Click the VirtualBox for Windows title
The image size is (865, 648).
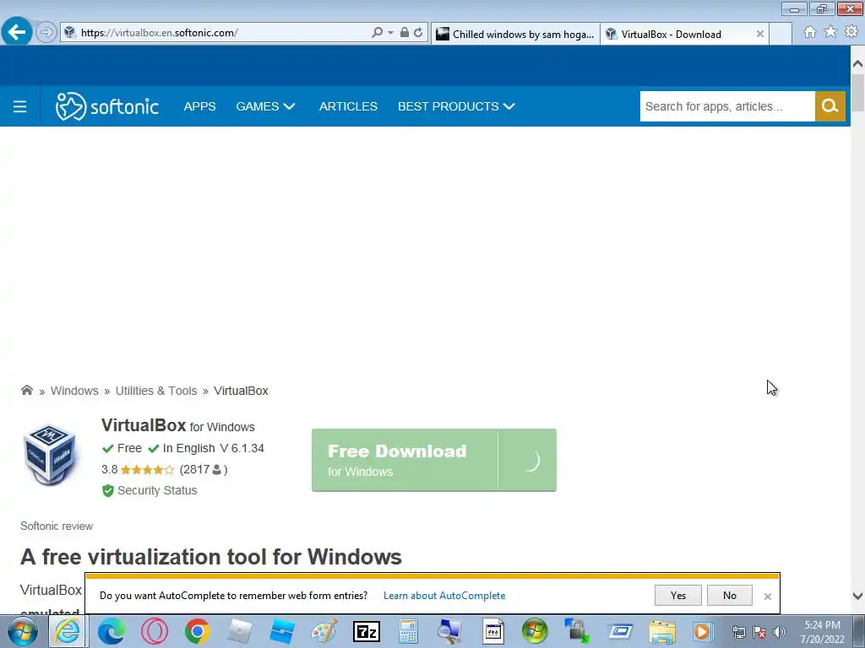pyautogui.click(x=177, y=425)
